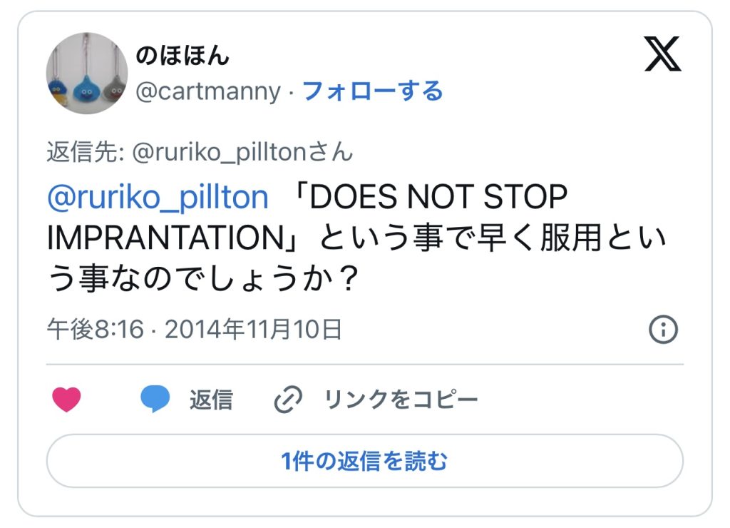Follow the user via フォローする
This screenshot has width=730, height=528.
coord(373,91)
